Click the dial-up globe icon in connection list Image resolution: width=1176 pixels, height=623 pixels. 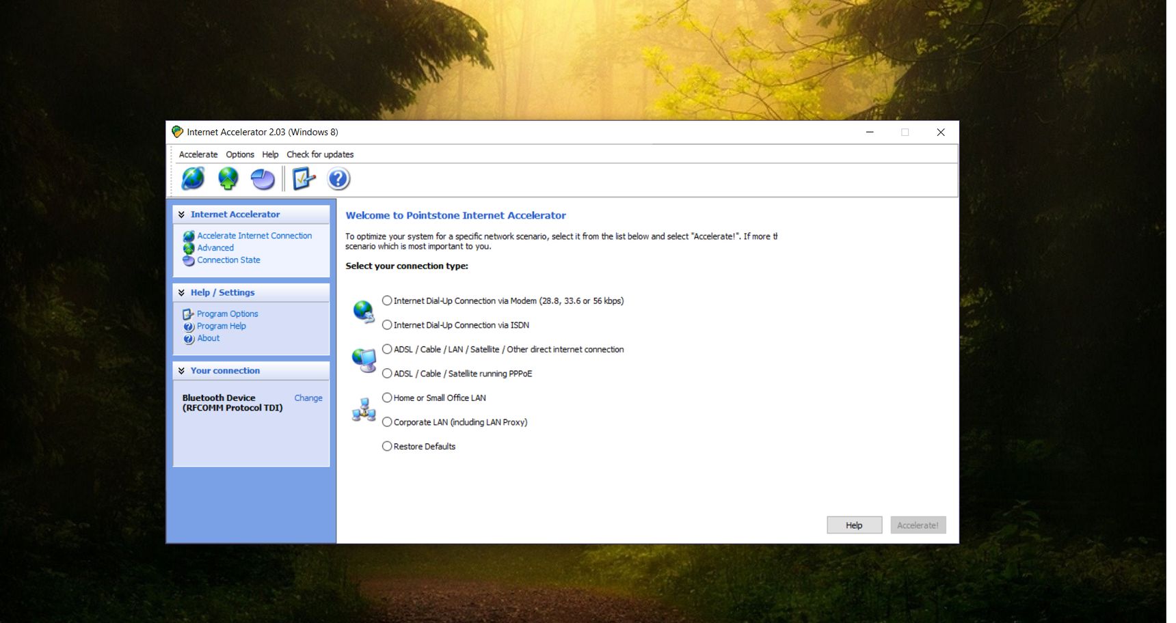pos(364,311)
